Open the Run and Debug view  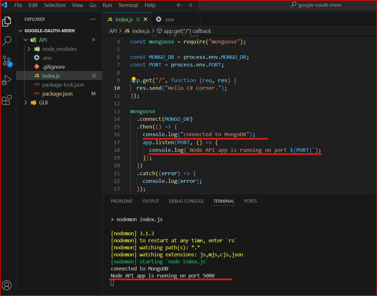tap(7, 80)
